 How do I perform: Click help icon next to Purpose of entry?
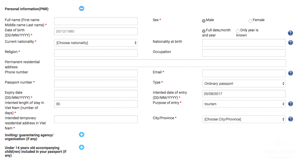click(290, 104)
